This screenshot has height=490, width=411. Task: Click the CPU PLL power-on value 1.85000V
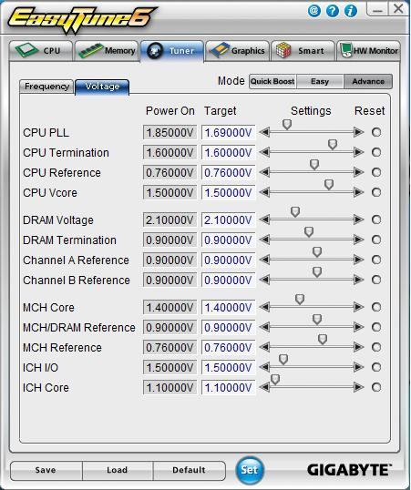pyautogui.click(x=170, y=132)
